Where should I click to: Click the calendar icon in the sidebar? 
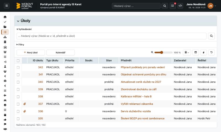coord(5,115)
